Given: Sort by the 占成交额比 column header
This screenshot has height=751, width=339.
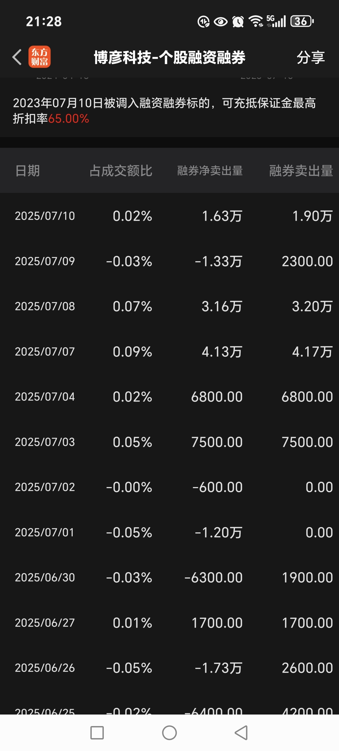Looking at the screenshot, I should pyautogui.click(x=121, y=171).
